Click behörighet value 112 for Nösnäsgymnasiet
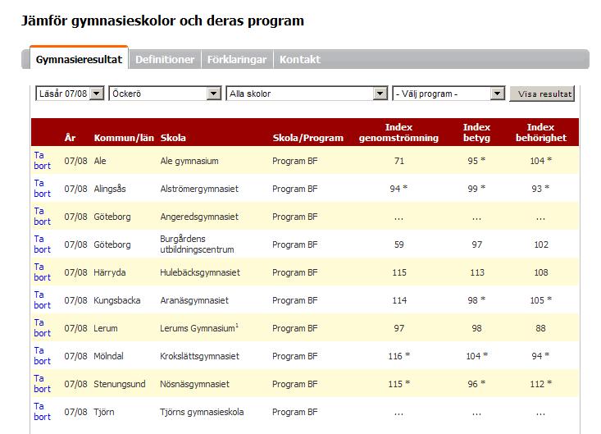Viewport: 601px width, 434px height. (540, 384)
